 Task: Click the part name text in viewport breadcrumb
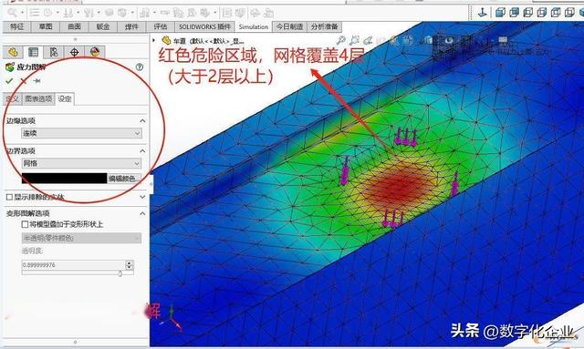coord(209,41)
